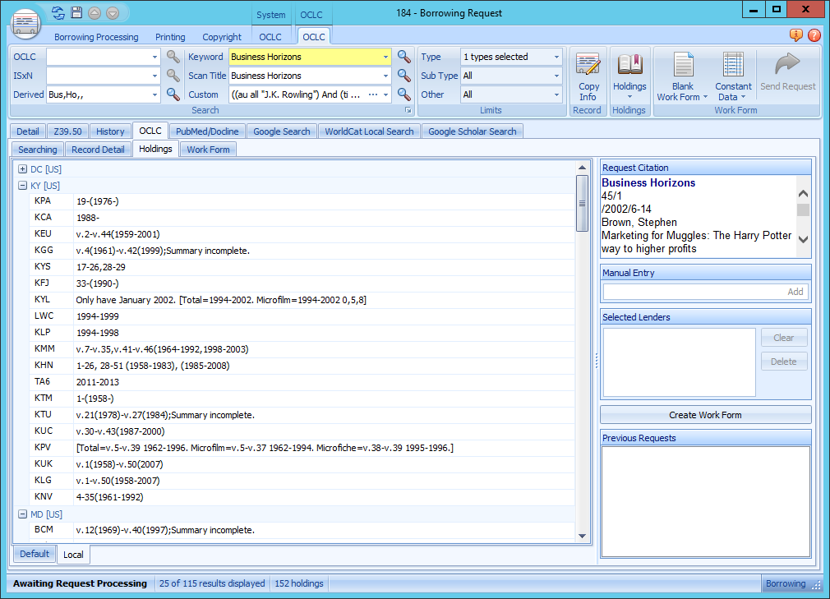Screen dimensions: 830x599
Task: Click the Create Work Form button
Action: click(x=705, y=414)
